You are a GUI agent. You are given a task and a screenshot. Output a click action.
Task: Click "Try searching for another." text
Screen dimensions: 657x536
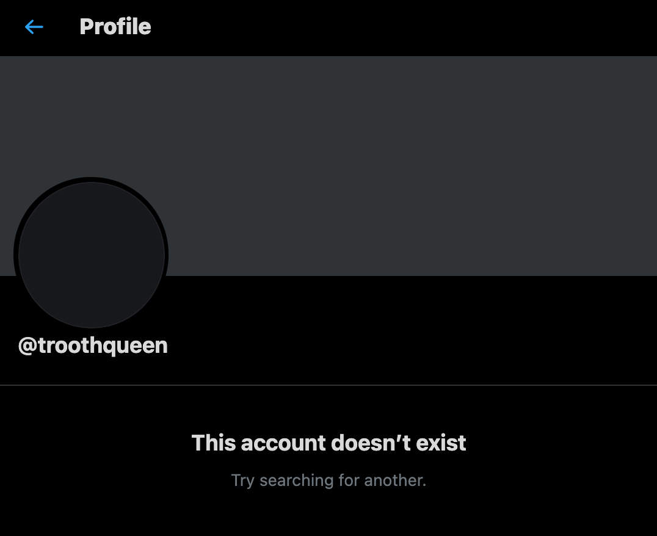pyautogui.click(x=328, y=480)
